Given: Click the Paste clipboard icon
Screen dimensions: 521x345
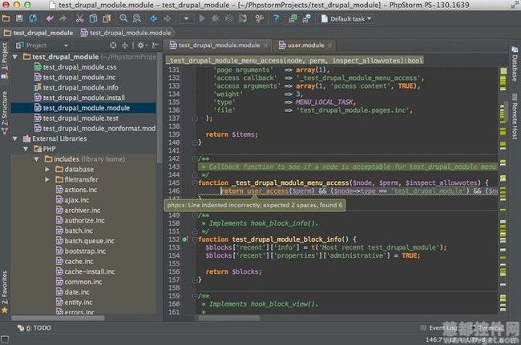Looking at the screenshot, I should 107,18.
